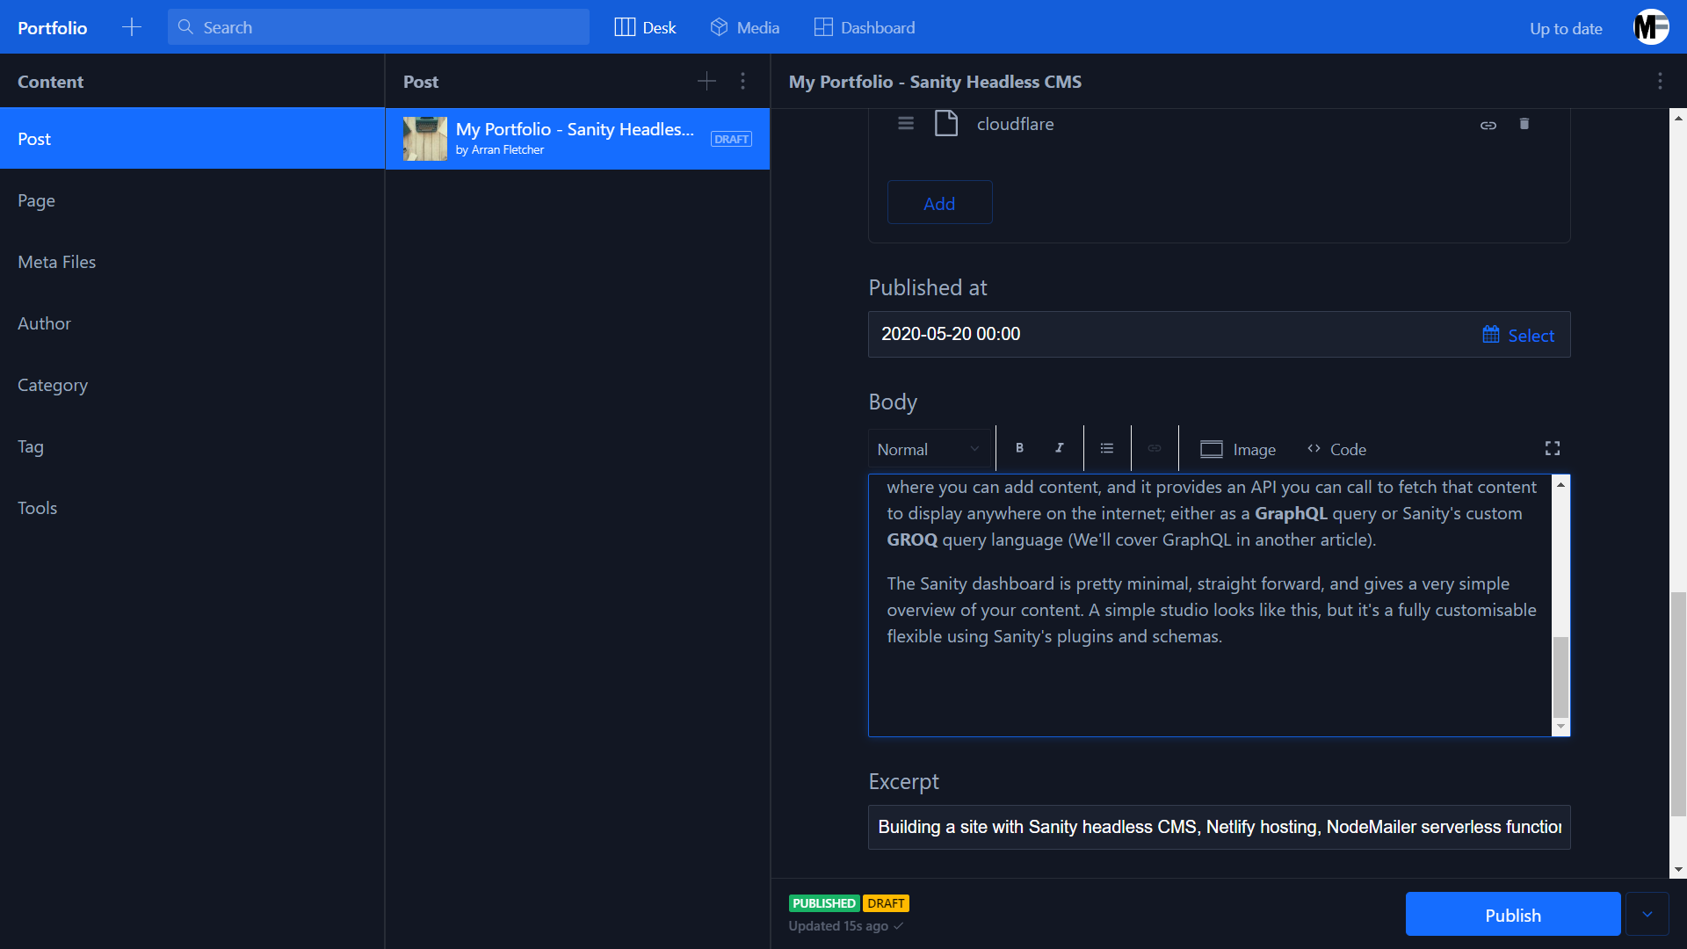Toggle italic formatting in Body editor
This screenshot has height=949, width=1687.
click(x=1060, y=448)
